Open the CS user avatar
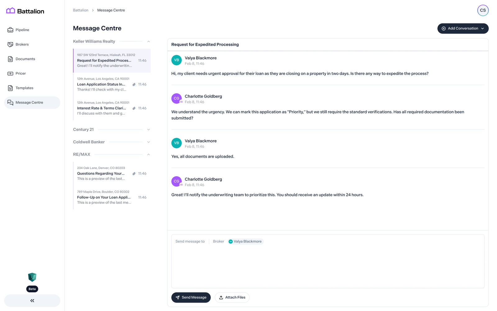The height and width of the screenshot is (311, 497). (483, 10)
